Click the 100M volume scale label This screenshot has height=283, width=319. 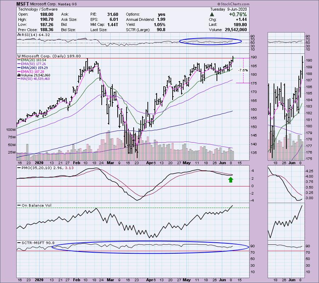tap(11, 129)
